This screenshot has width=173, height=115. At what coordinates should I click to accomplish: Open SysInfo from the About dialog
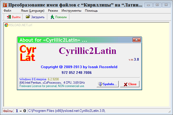(x=108, y=84)
